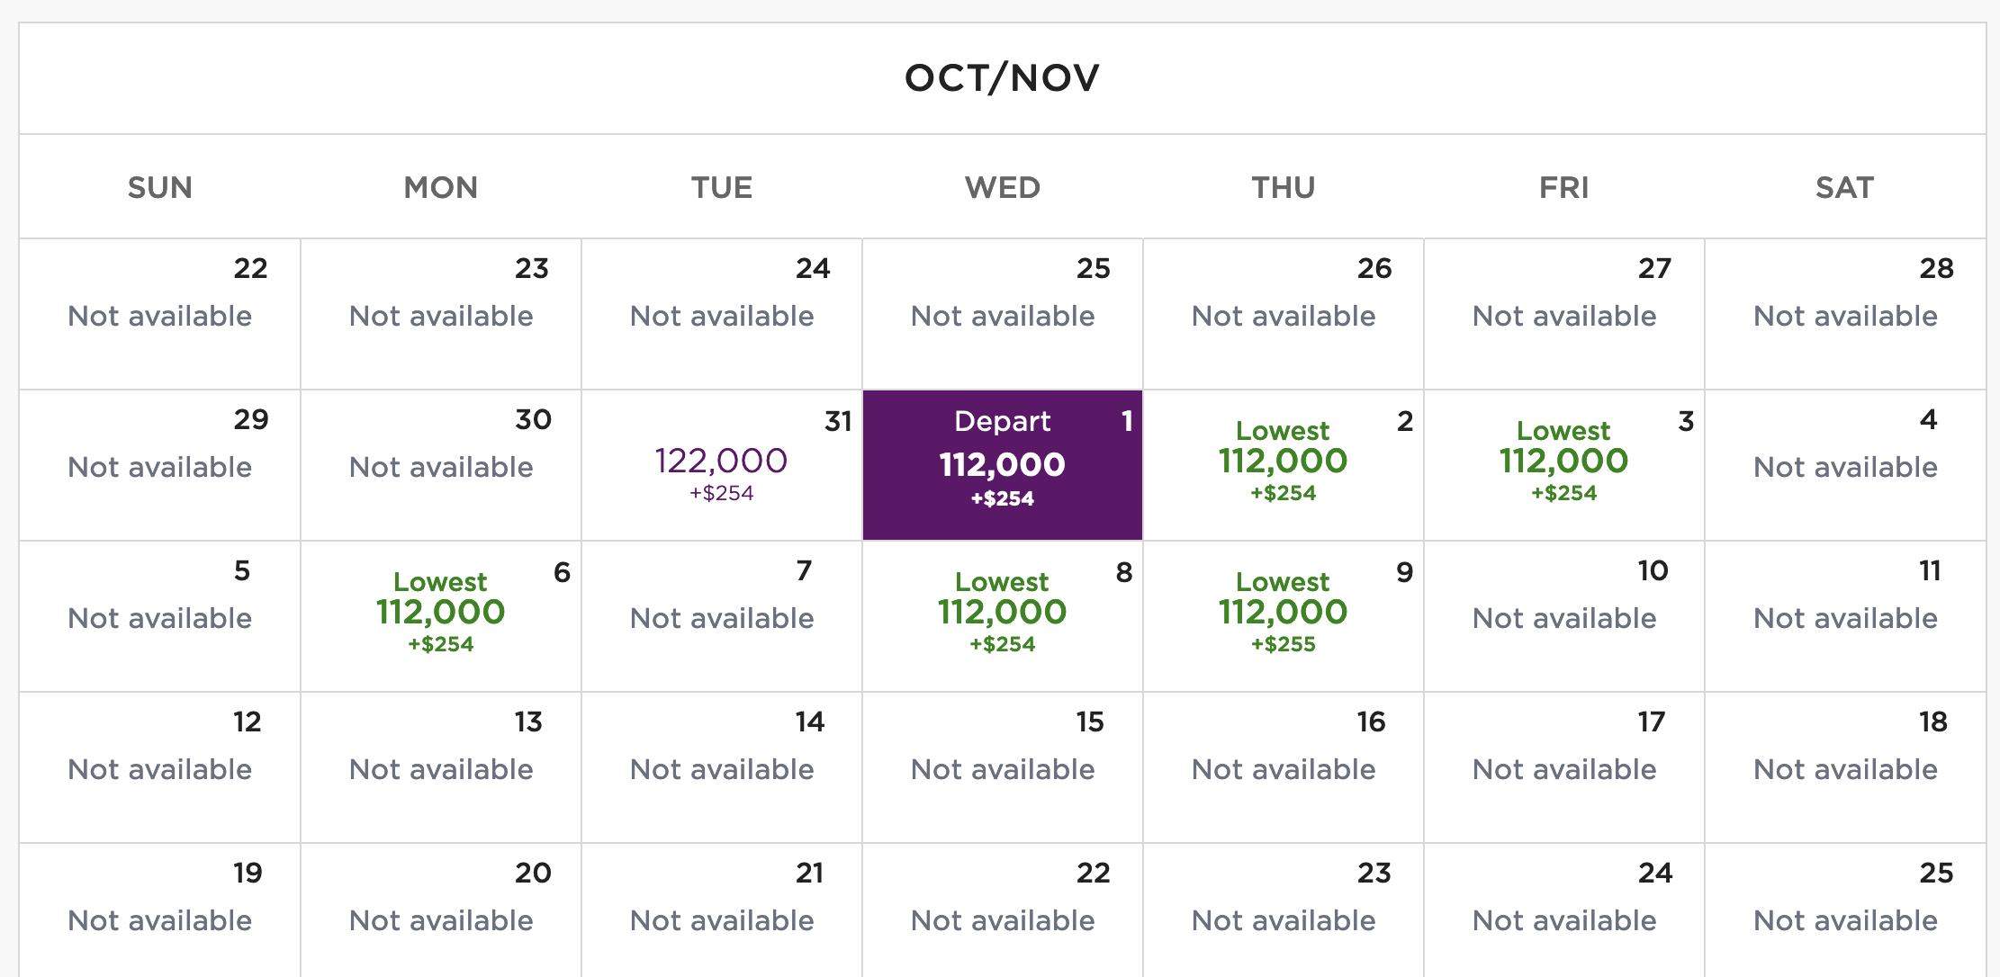Pick Monday November 6 Lowest fare

click(x=441, y=616)
